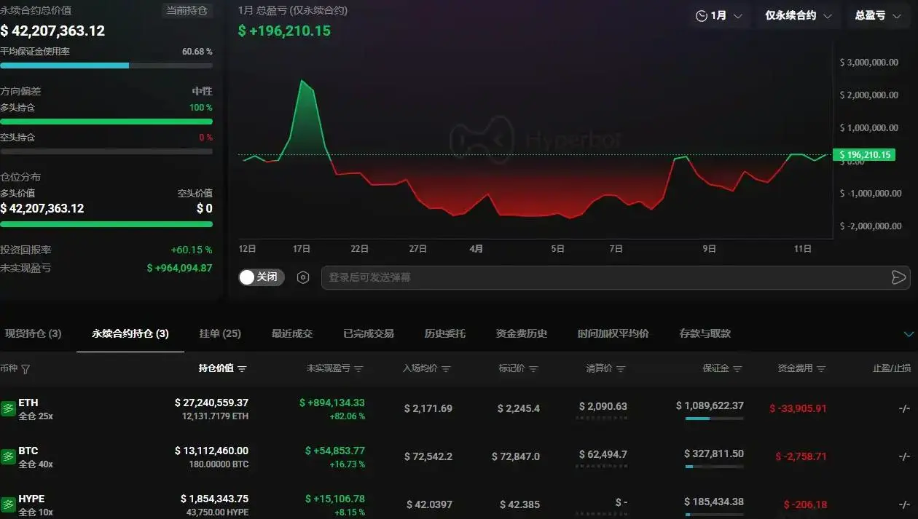Open the 总盈亏 dropdown

[878, 15]
